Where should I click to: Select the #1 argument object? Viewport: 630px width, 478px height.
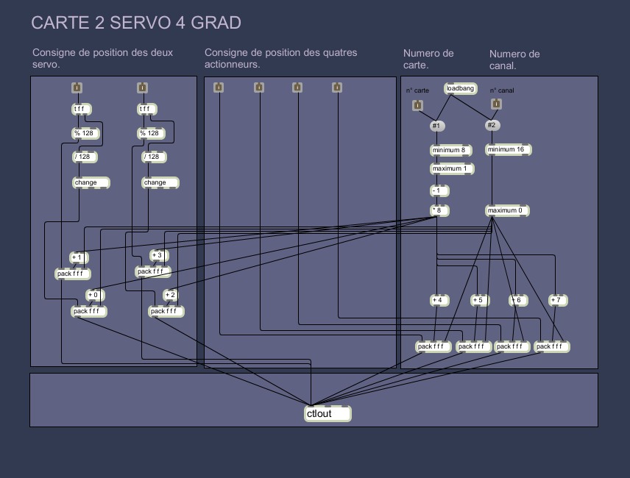436,126
